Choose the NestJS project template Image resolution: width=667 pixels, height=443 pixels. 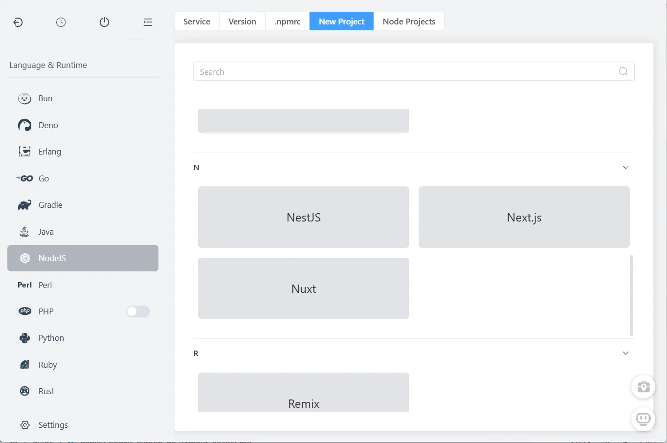(303, 217)
